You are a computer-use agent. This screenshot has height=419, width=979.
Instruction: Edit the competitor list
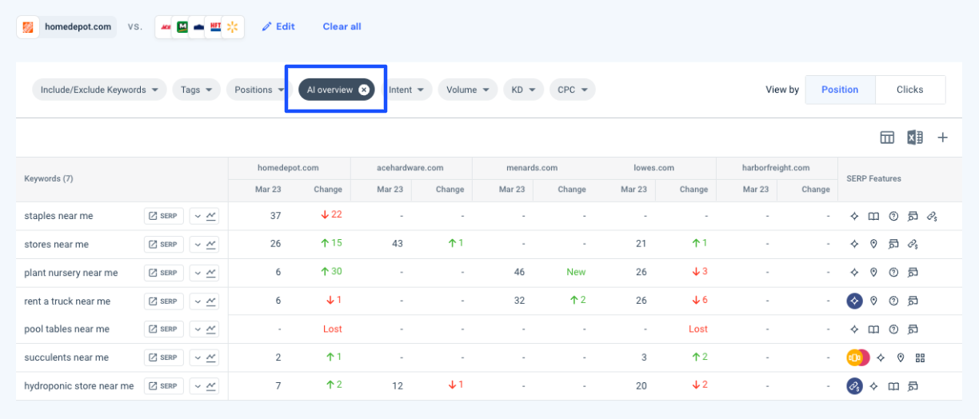tap(278, 26)
